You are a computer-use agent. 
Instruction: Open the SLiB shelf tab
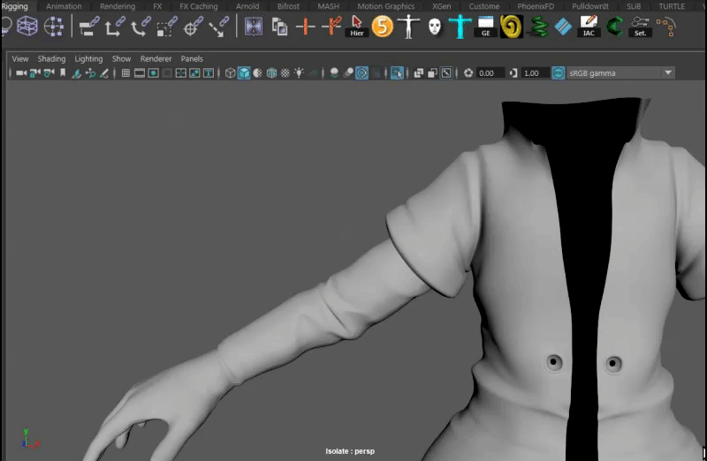(634, 6)
